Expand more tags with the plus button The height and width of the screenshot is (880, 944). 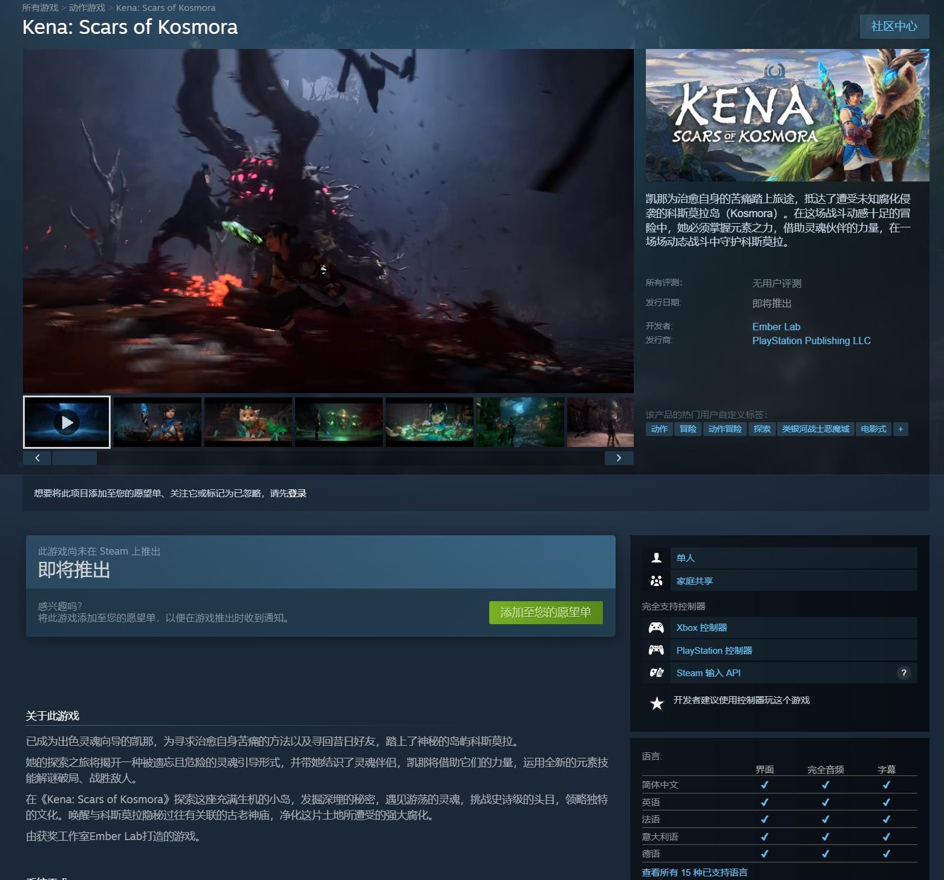click(900, 429)
